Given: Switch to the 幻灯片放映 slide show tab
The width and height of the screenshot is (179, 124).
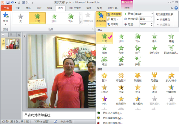Looking at the screenshot, I should click(x=75, y=8).
